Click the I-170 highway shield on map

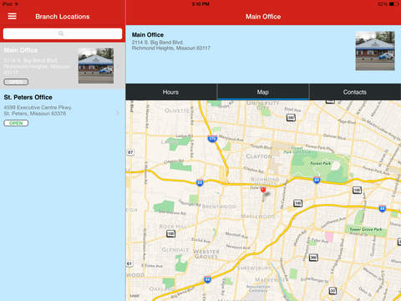(212, 138)
